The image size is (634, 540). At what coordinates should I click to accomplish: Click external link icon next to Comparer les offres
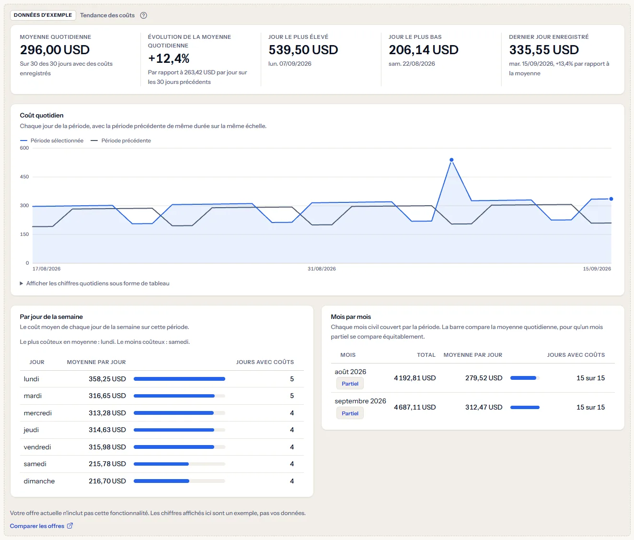pos(70,526)
